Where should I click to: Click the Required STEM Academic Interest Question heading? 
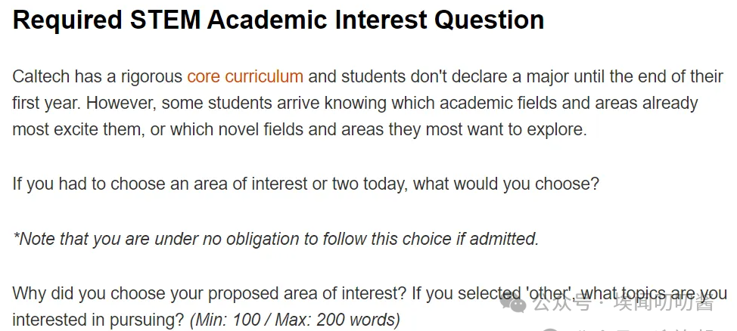tap(278, 20)
